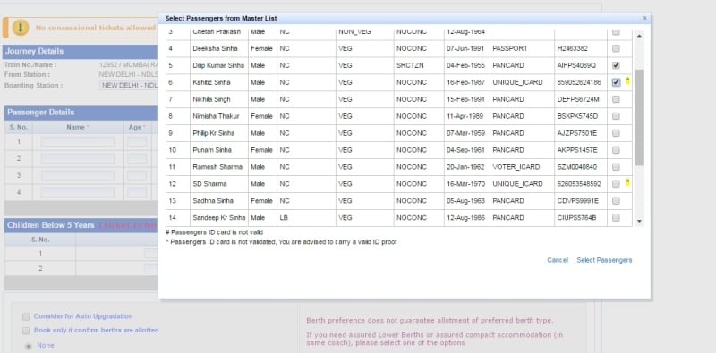716x353 pixels.
Task: Click the name Nimisha Thakur
Action: point(216,116)
